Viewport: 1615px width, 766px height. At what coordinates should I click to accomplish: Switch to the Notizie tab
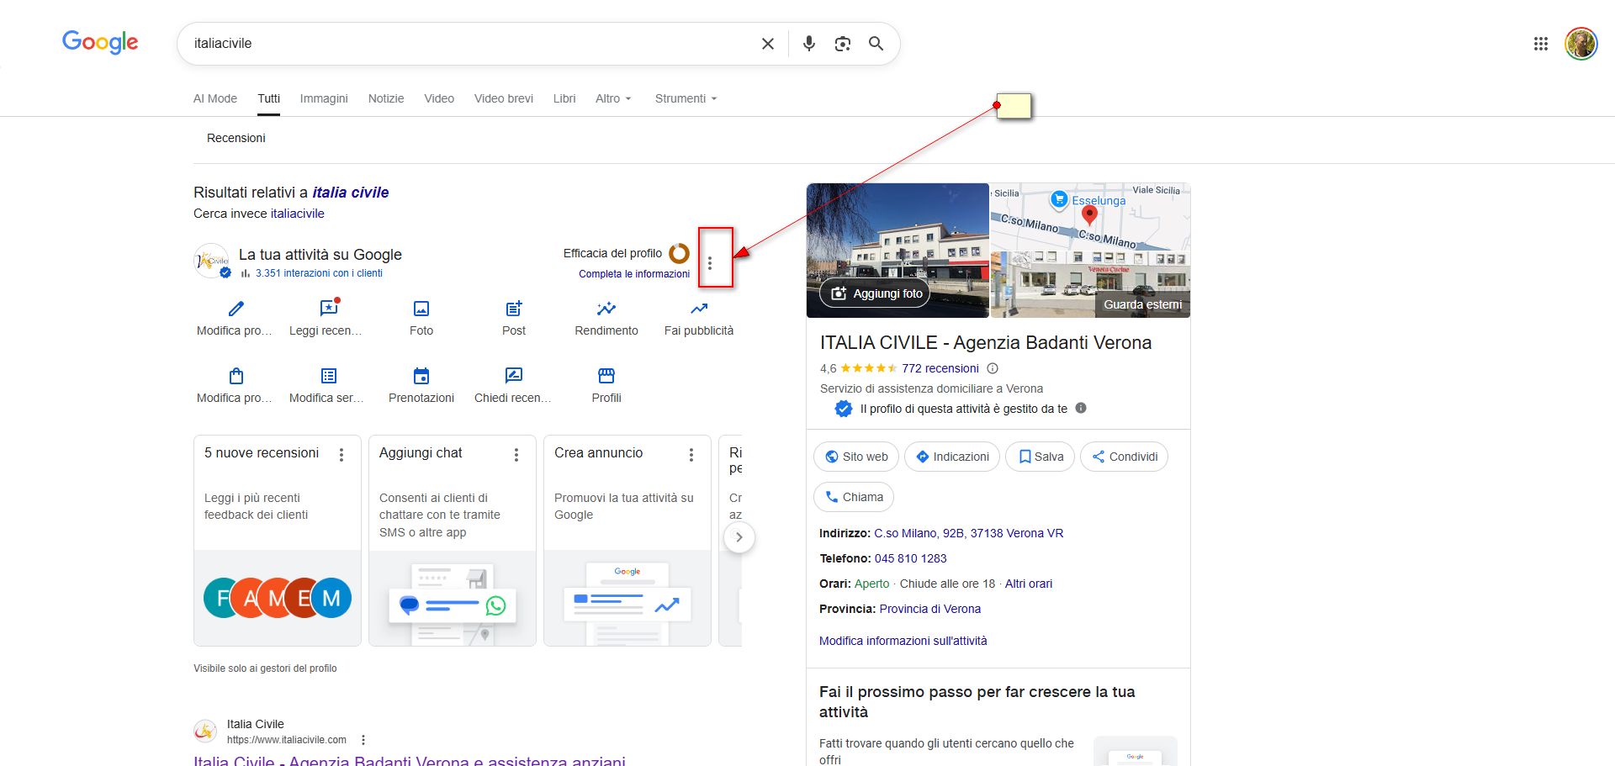(x=386, y=98)
